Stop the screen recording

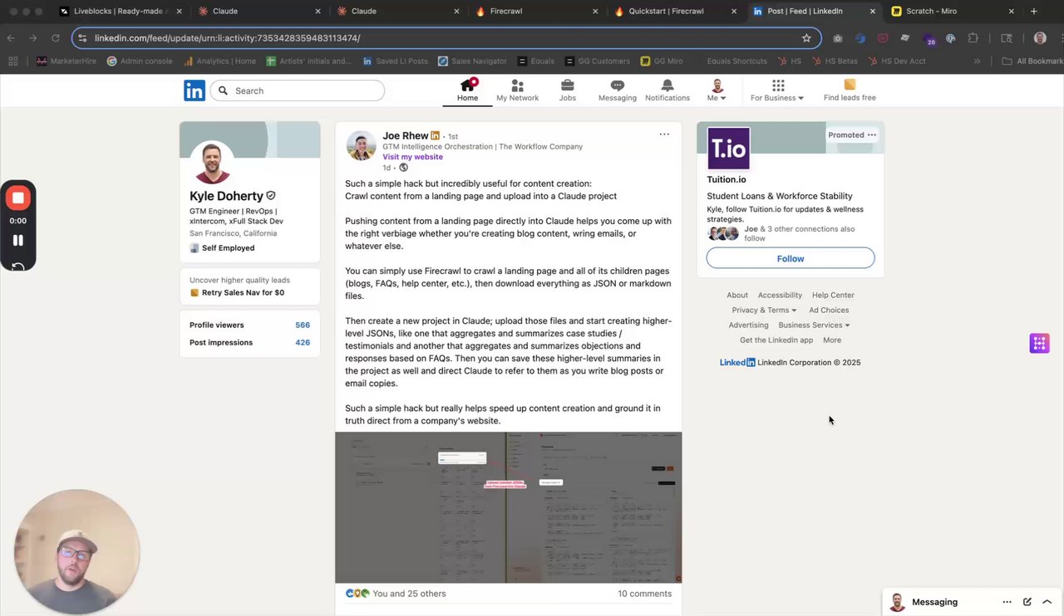pyautogui.click(x=17, y=198)
